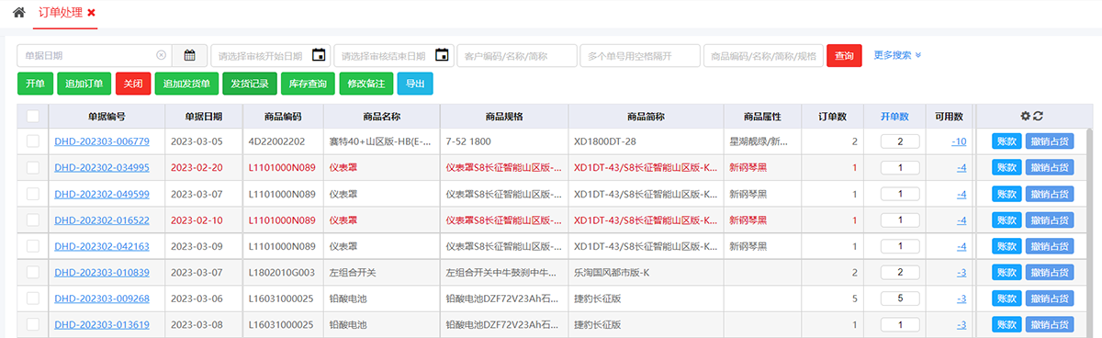This screenshot has height=338, width=1102.
Task: Open order link DHD-202303-009268
Action: pos(102,299)
